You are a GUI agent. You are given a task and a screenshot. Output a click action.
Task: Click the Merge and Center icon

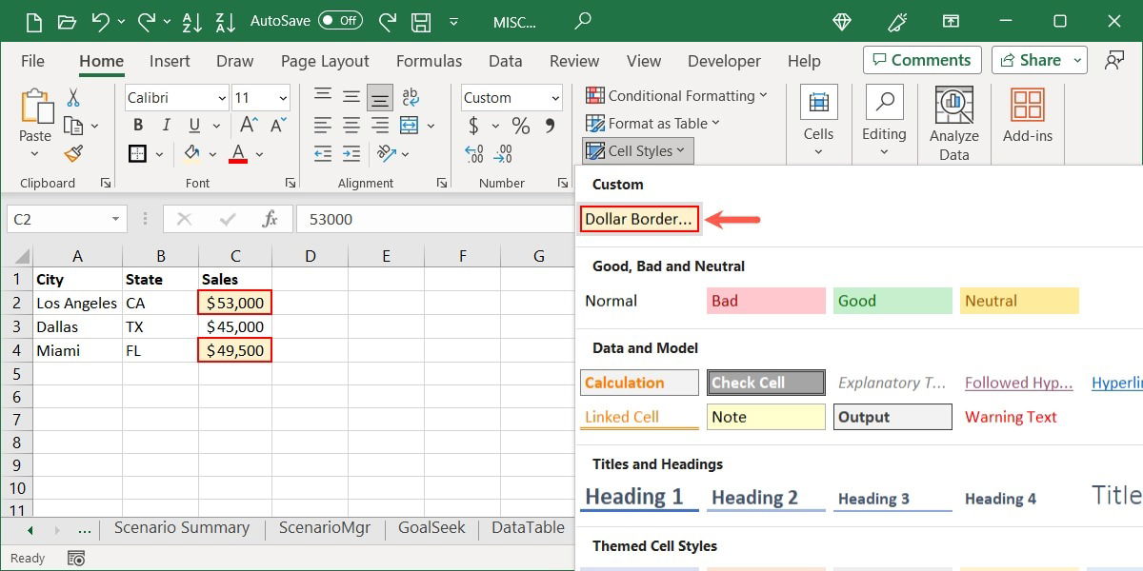pyautogui.click(x=408, y=125)
